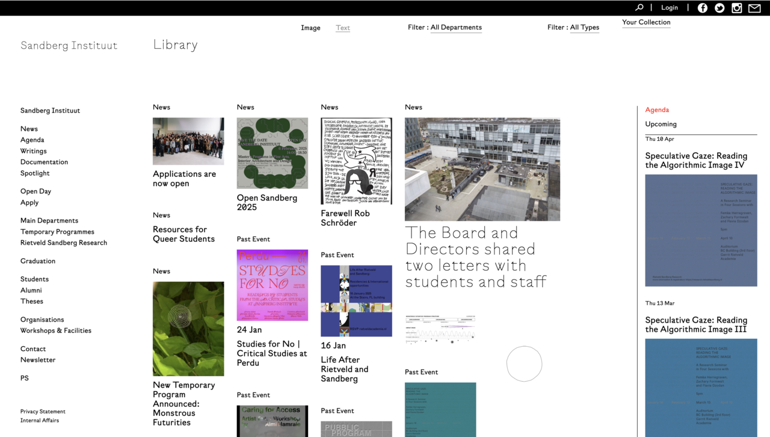Open the All Types filter
This screenshot has width=770, height=437.
[x=585, y=28]
